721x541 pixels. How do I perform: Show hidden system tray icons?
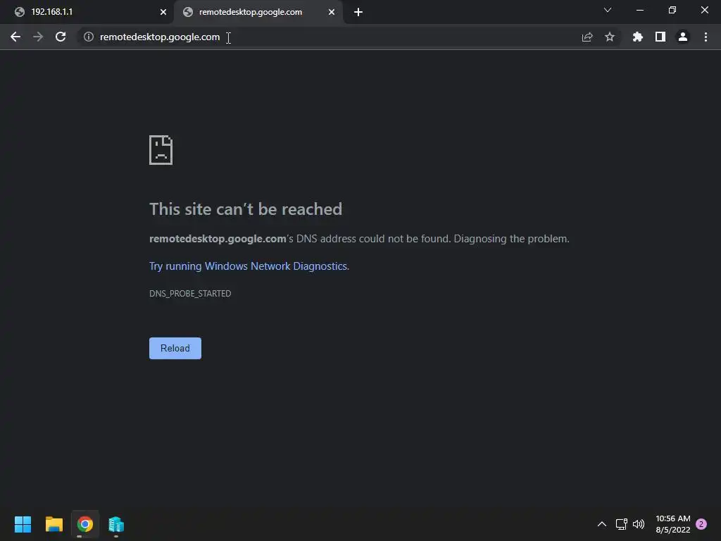point(601,524)
